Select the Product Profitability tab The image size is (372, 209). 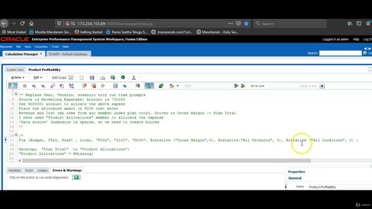[x=44, y=70]
